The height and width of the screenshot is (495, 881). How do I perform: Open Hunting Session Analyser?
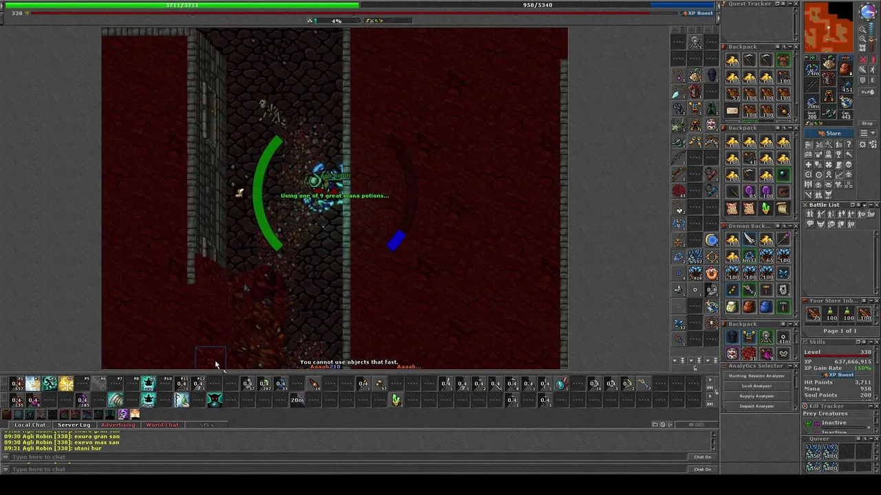(x=757, y=376)
